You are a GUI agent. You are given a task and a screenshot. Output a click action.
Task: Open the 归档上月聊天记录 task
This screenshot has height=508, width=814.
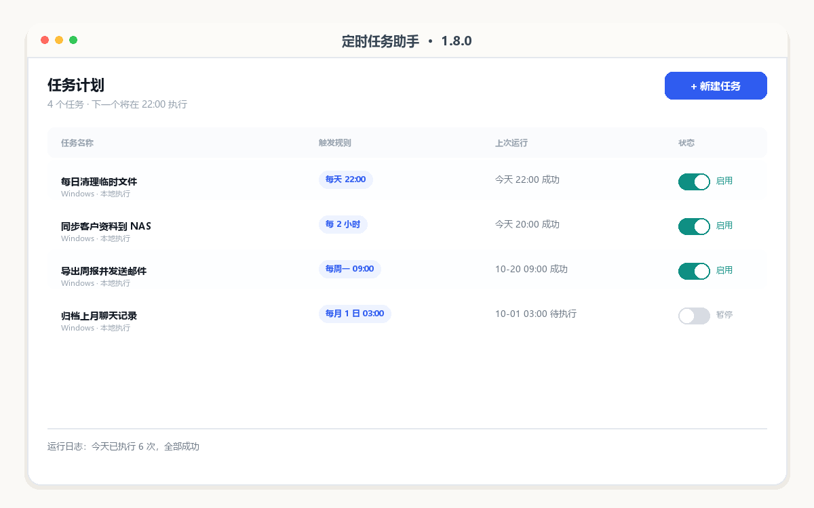click(99, 316)
